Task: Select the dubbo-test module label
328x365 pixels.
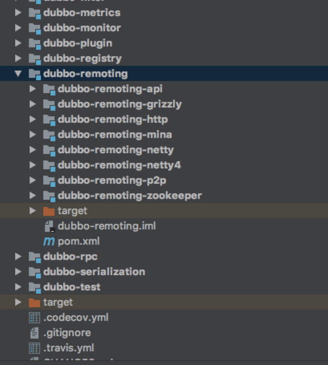Action: (72, 287)
